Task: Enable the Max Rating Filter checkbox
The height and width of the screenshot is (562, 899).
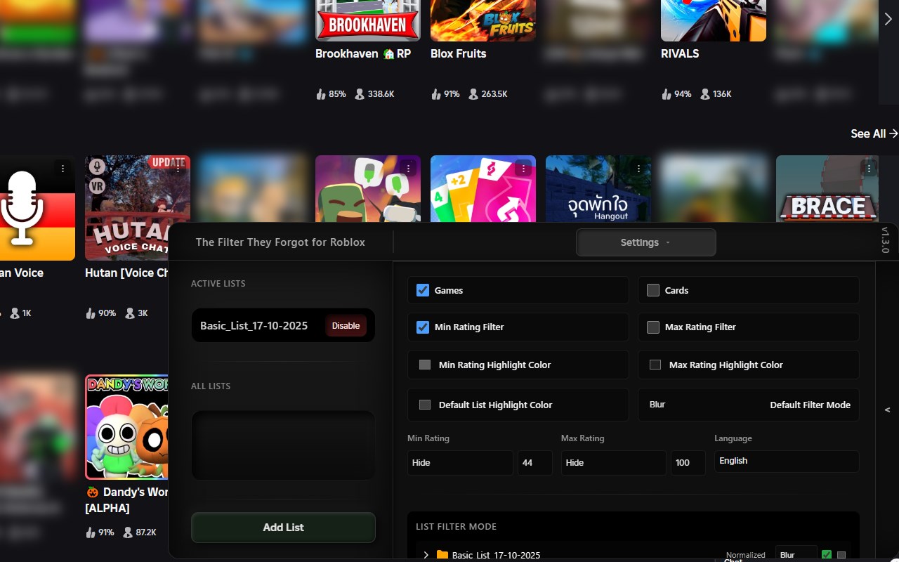Action: click(653, 327)
